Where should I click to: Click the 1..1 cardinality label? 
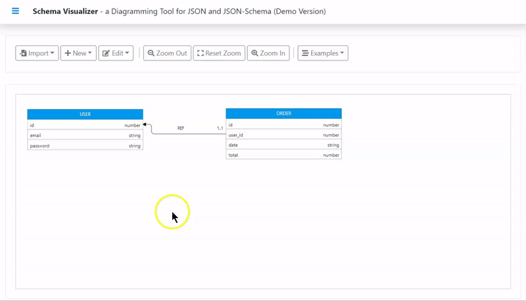(x=220, y=128)
